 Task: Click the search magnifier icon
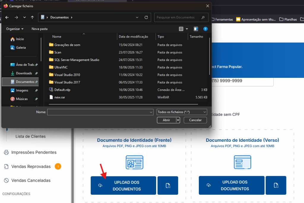(x=203, y=17)
